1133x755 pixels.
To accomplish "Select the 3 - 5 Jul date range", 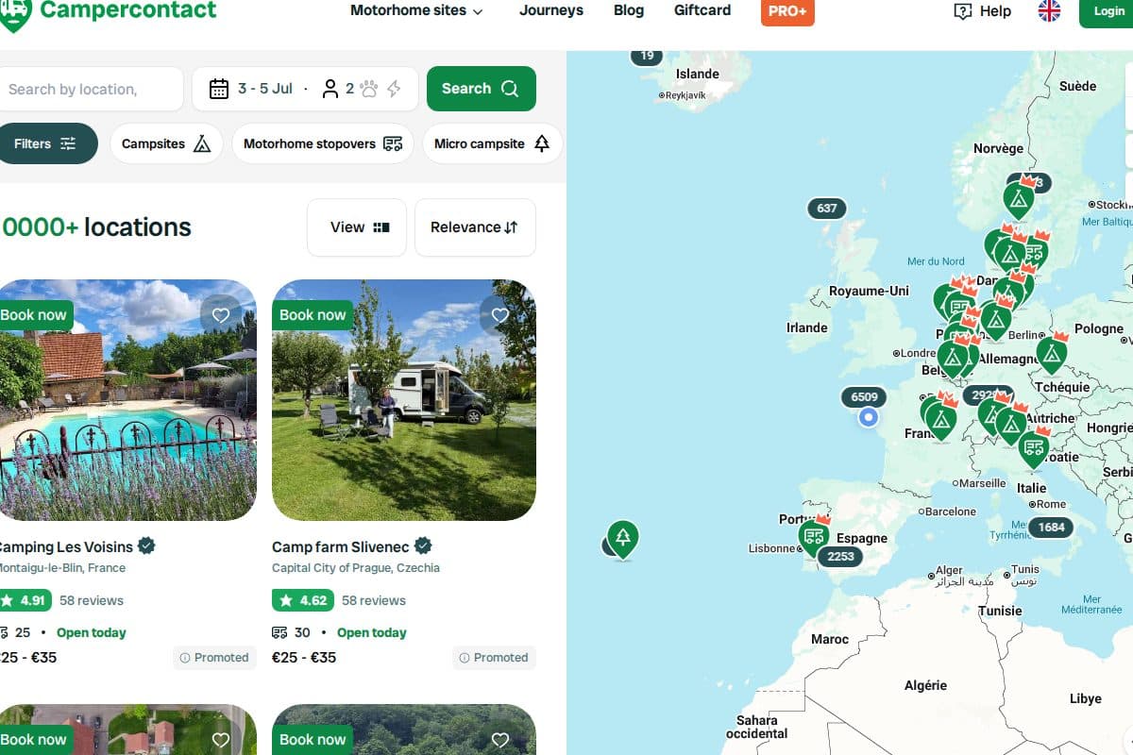I will click(x=265, y=89).
